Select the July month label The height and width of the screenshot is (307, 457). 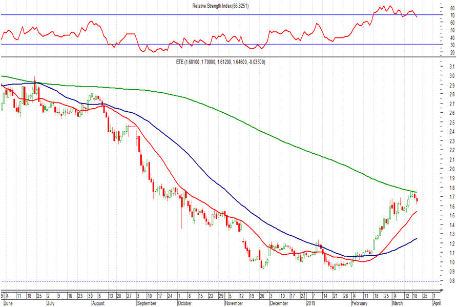[x=51, y=303]
